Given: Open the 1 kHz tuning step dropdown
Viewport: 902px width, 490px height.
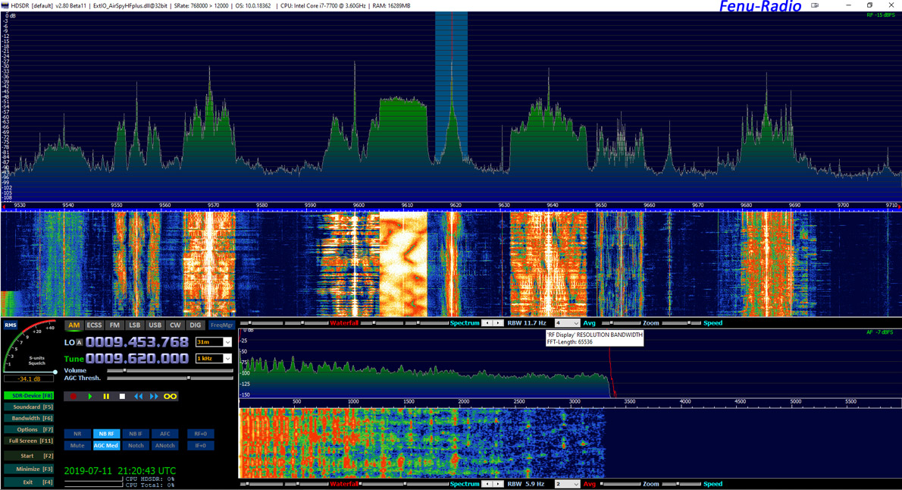Looking at the screenshot, I should coord(214,359).
